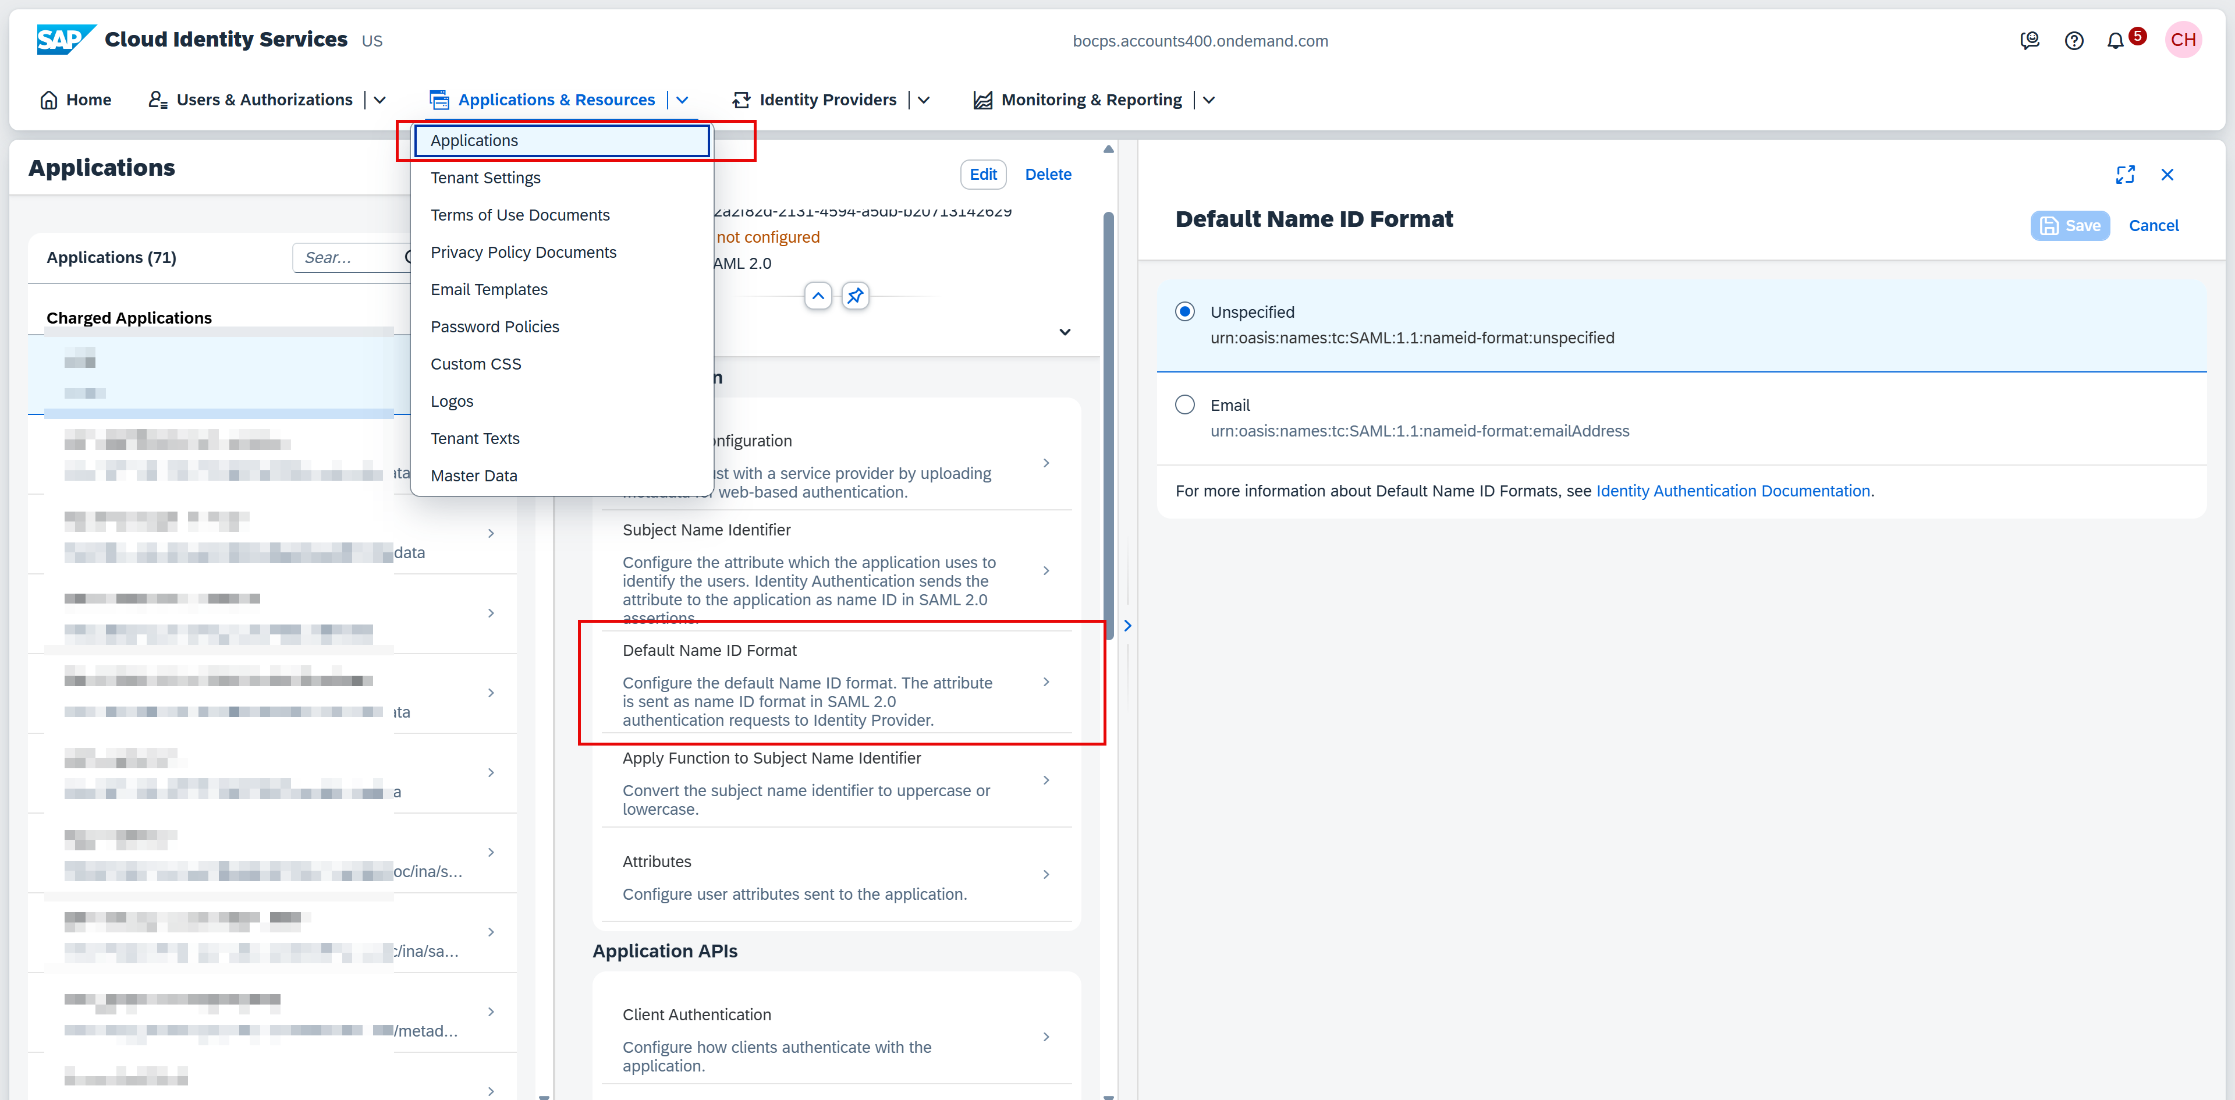The width and height of the screenshot is (2235, 1100).
Task: Click the scroll-up arrow of the details pane
Action: 1108,149
